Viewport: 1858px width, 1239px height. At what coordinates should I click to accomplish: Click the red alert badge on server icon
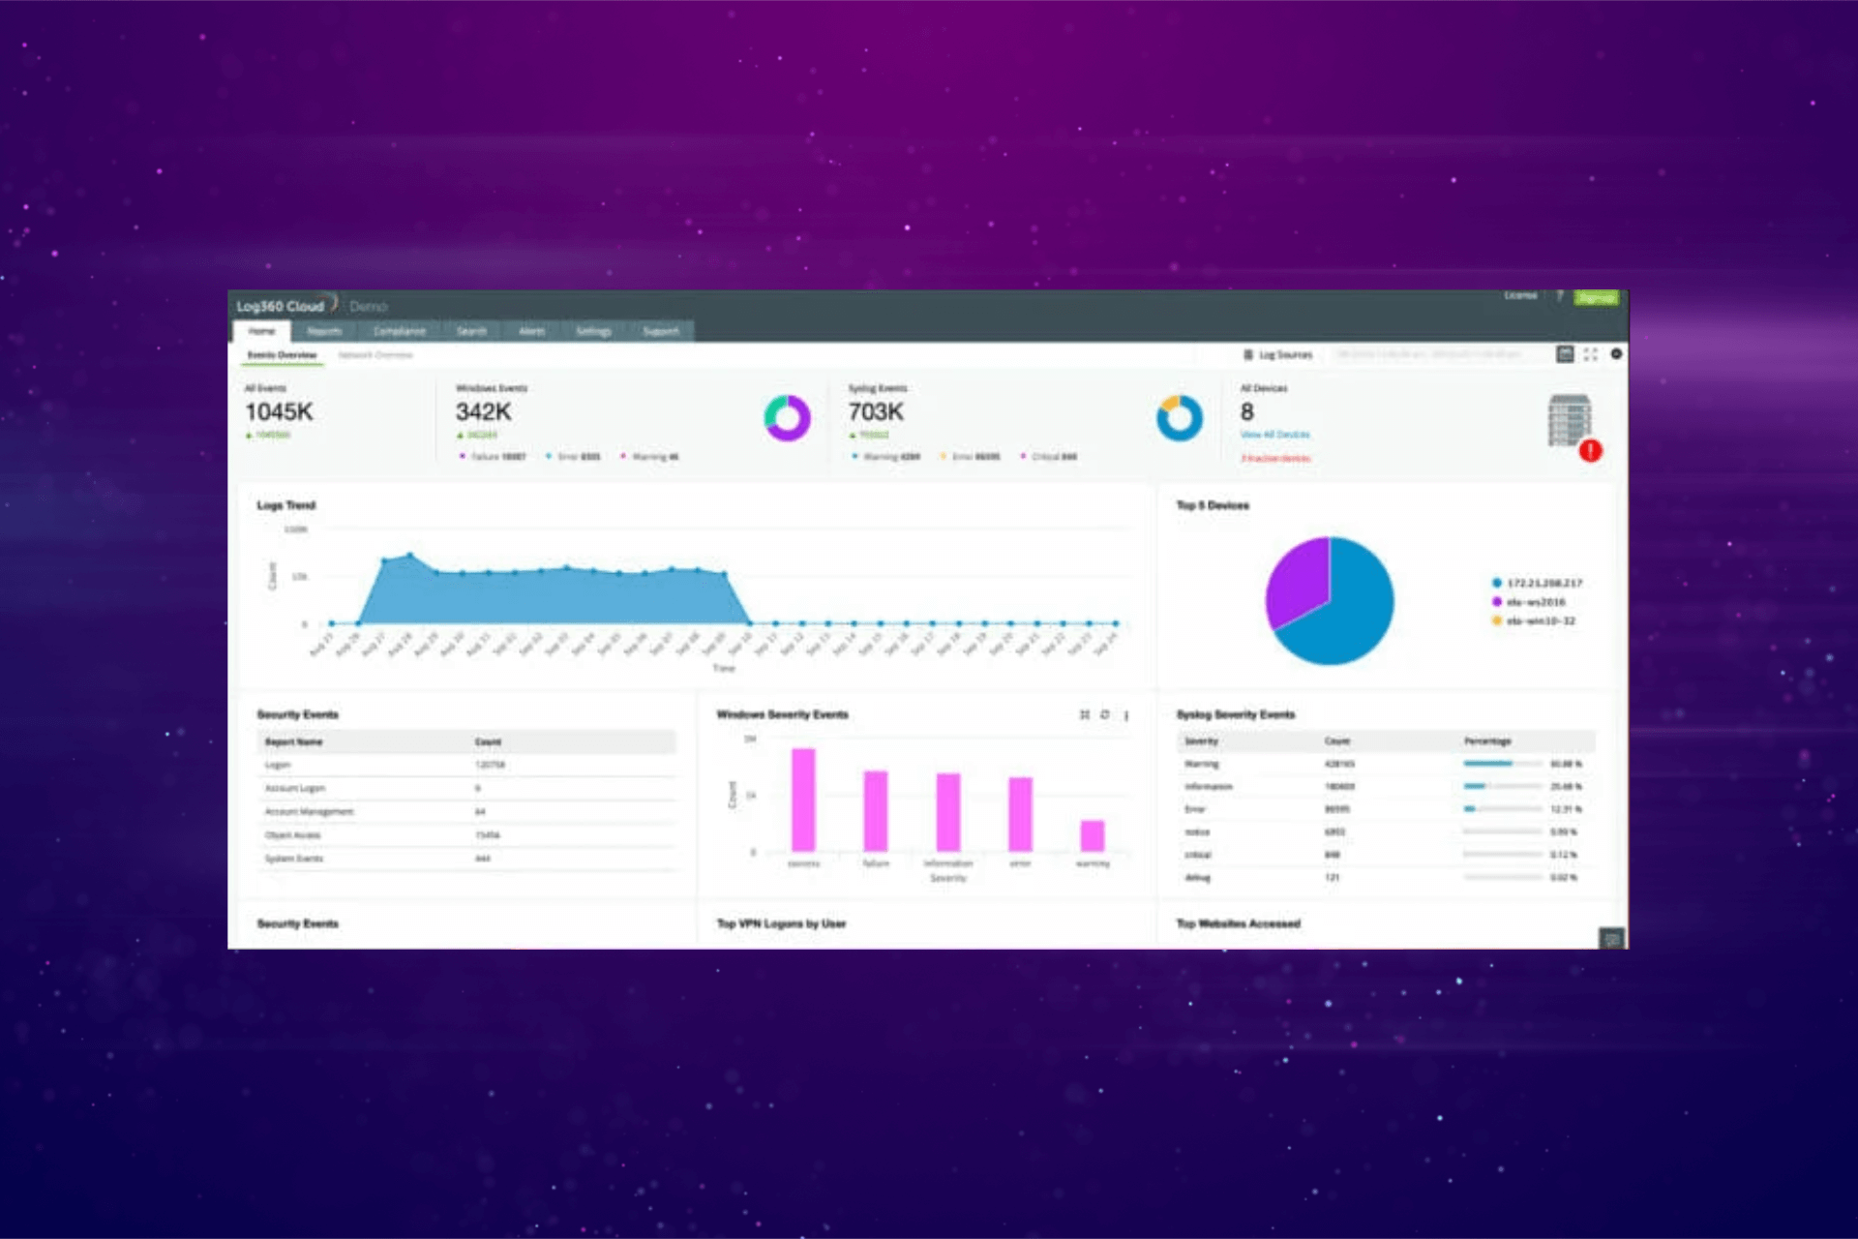pos(1590,450)
